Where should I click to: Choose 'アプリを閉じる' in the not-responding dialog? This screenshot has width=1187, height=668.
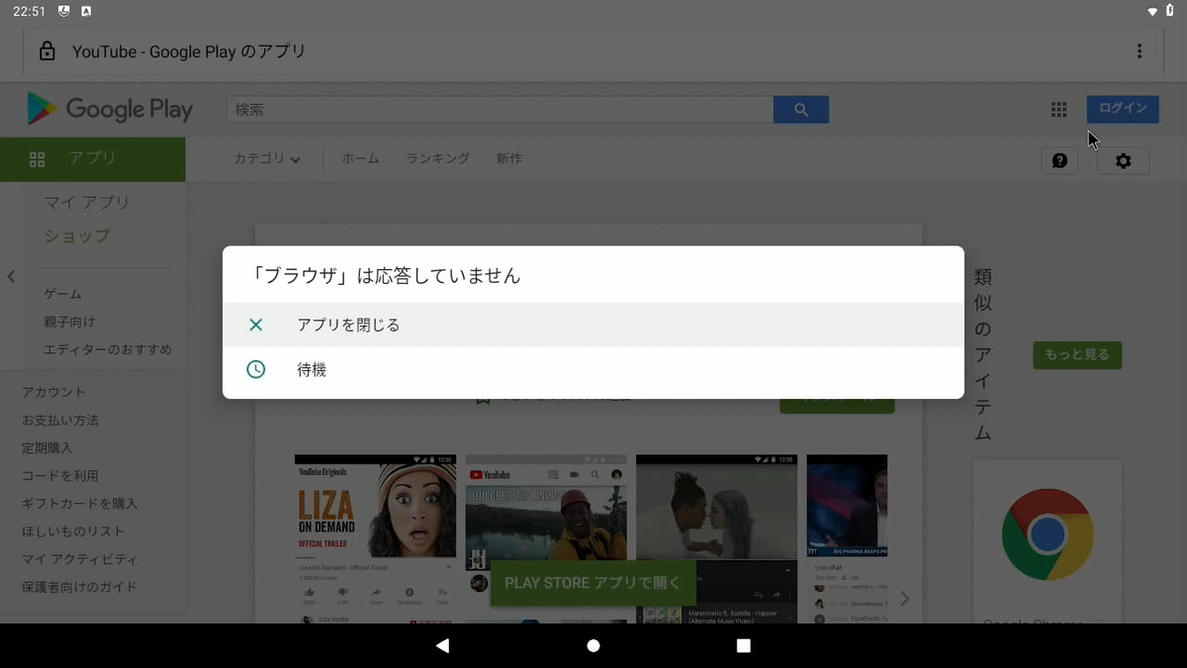(593, 325)
